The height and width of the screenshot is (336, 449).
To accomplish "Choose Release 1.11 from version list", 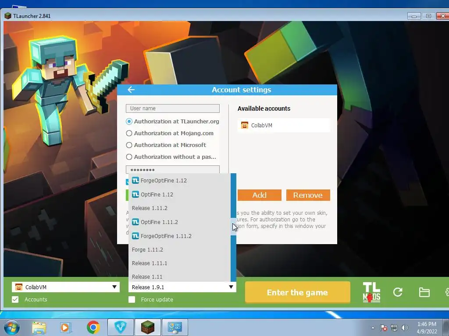I will [x=179, y=276].
